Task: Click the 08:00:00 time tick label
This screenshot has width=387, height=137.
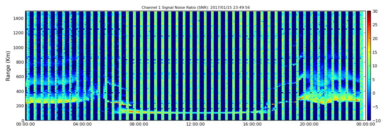Action: click(139, 125)
